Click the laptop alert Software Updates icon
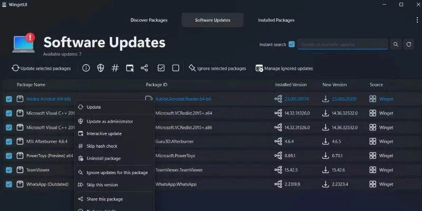Viewport: 422px width, 211px height. pos(24,43)
